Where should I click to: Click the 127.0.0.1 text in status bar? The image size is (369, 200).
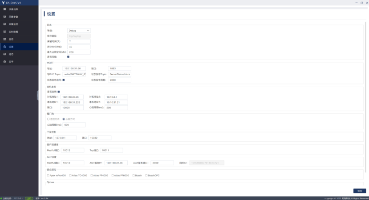coord(18,199)
